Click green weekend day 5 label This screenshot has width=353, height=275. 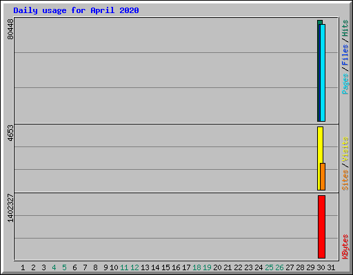click(64, 267)
